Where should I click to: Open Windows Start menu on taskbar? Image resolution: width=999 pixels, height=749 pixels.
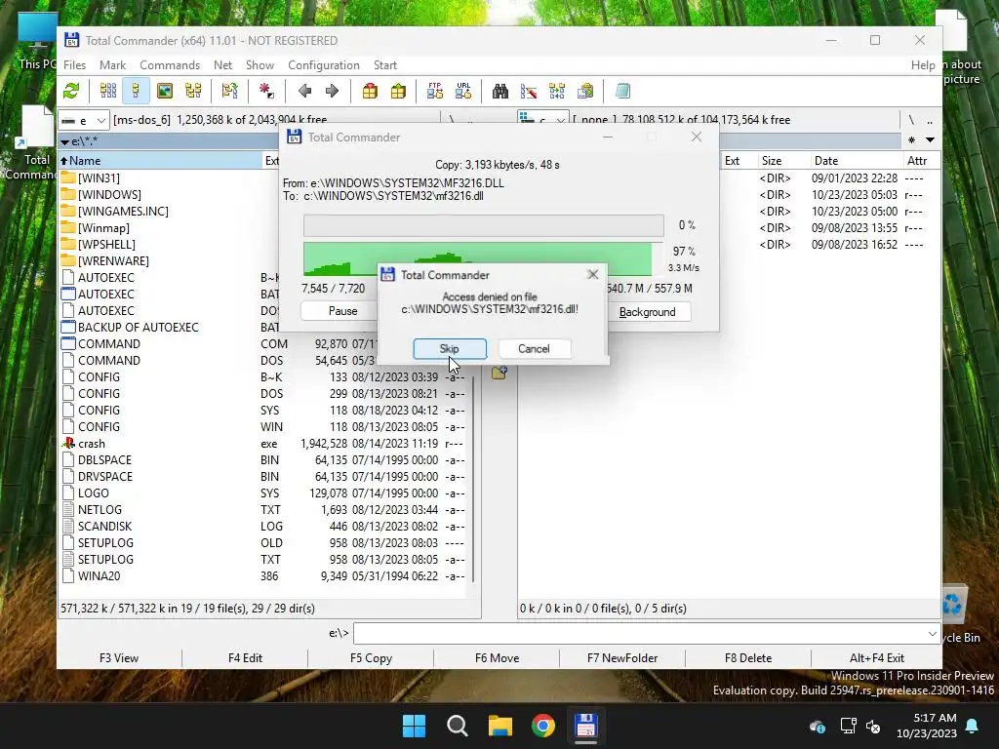pos(414,726)
